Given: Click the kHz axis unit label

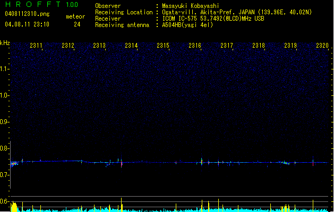Looking at the screenshot, I should coord(5,43).
